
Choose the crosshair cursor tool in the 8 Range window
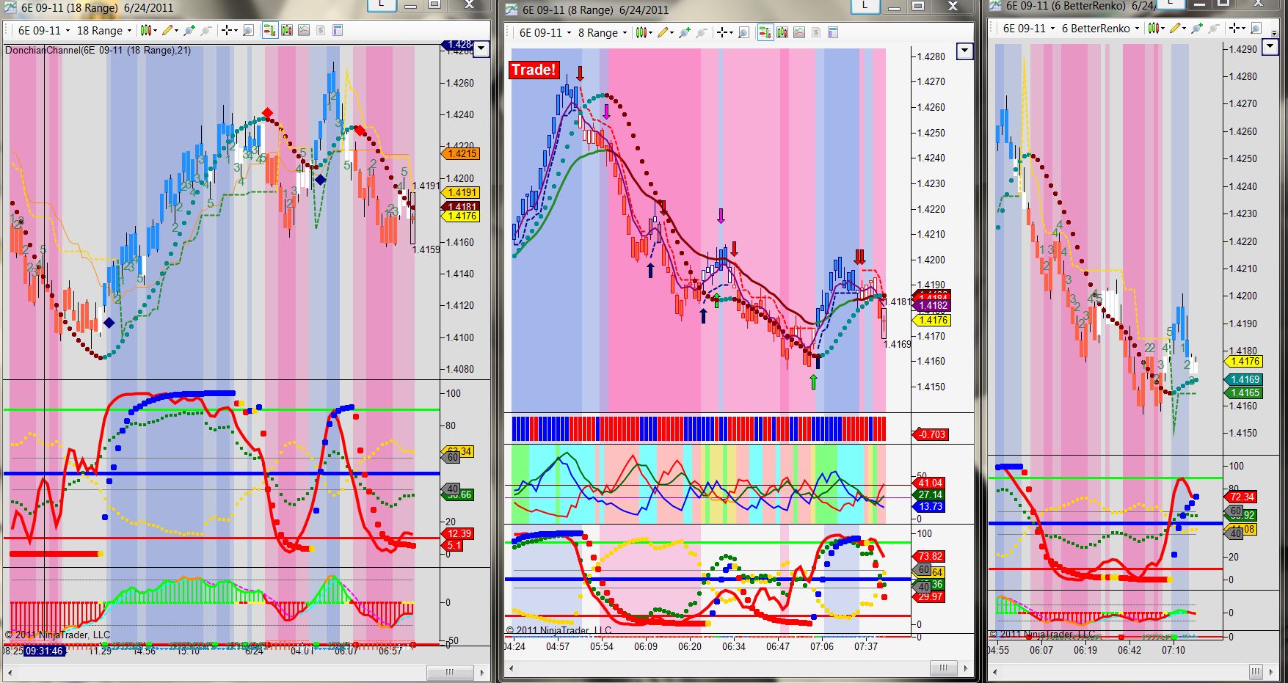click(x=724, y=33)
